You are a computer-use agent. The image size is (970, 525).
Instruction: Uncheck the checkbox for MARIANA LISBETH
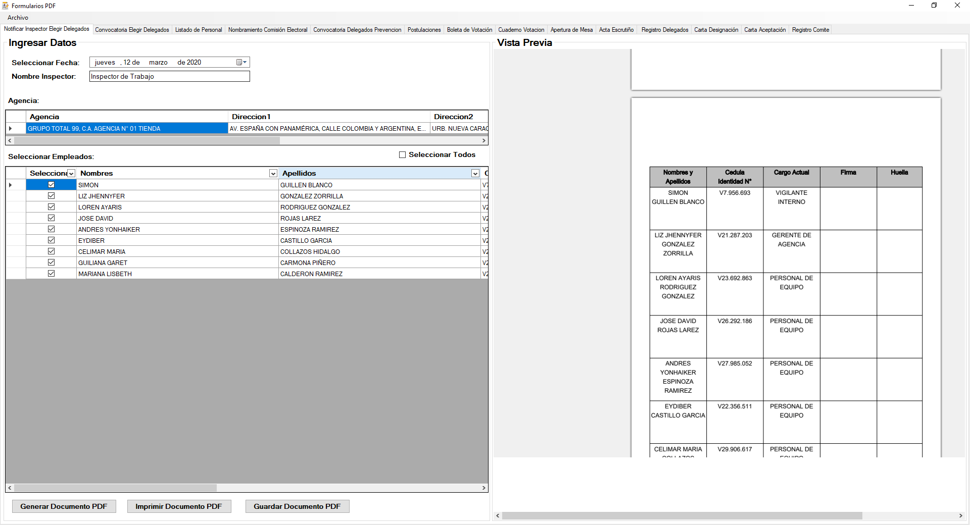tap(52, 274)
